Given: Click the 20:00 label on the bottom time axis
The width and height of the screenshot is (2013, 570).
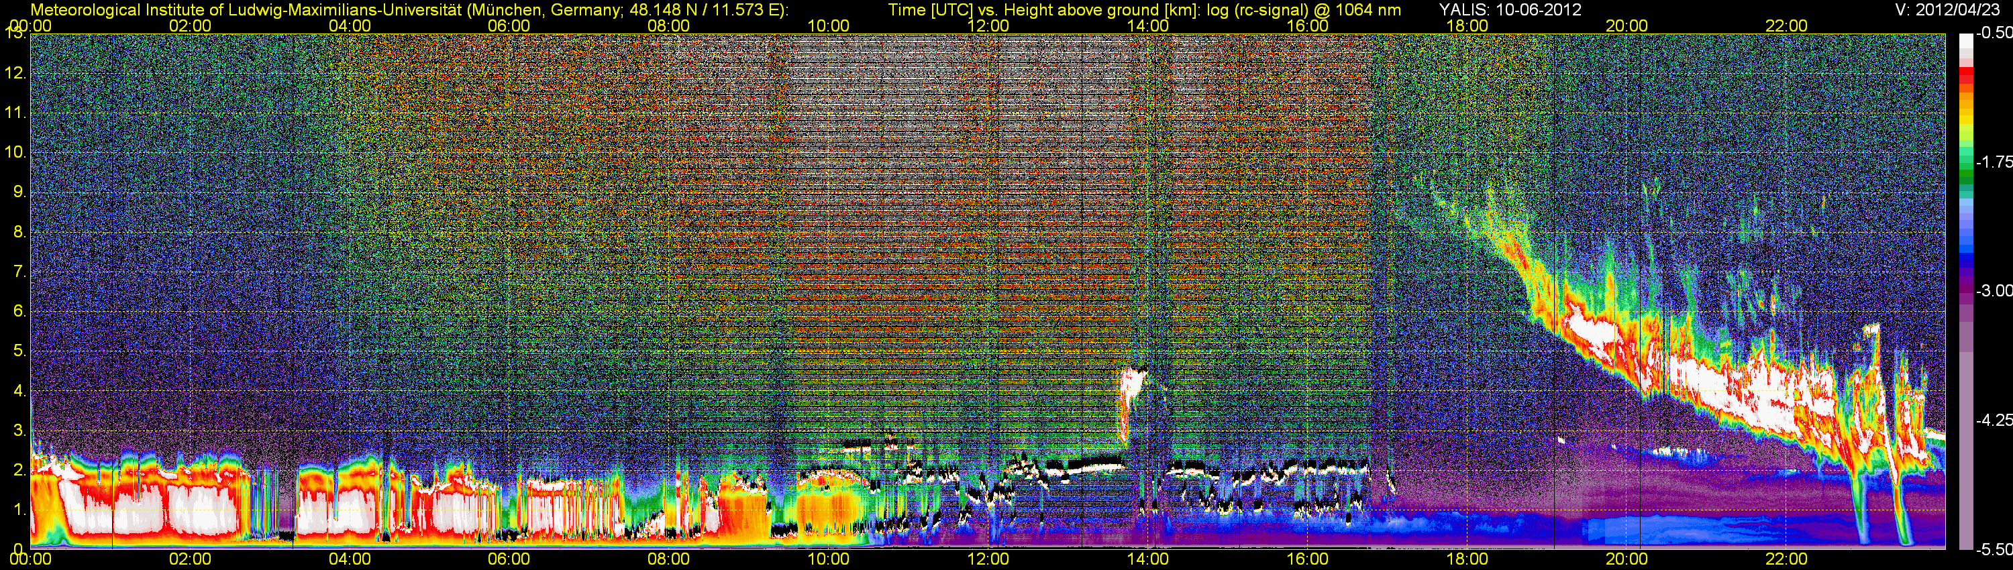Looking at the screenshot, I should pyautogui.click(x=1627, y=559).
